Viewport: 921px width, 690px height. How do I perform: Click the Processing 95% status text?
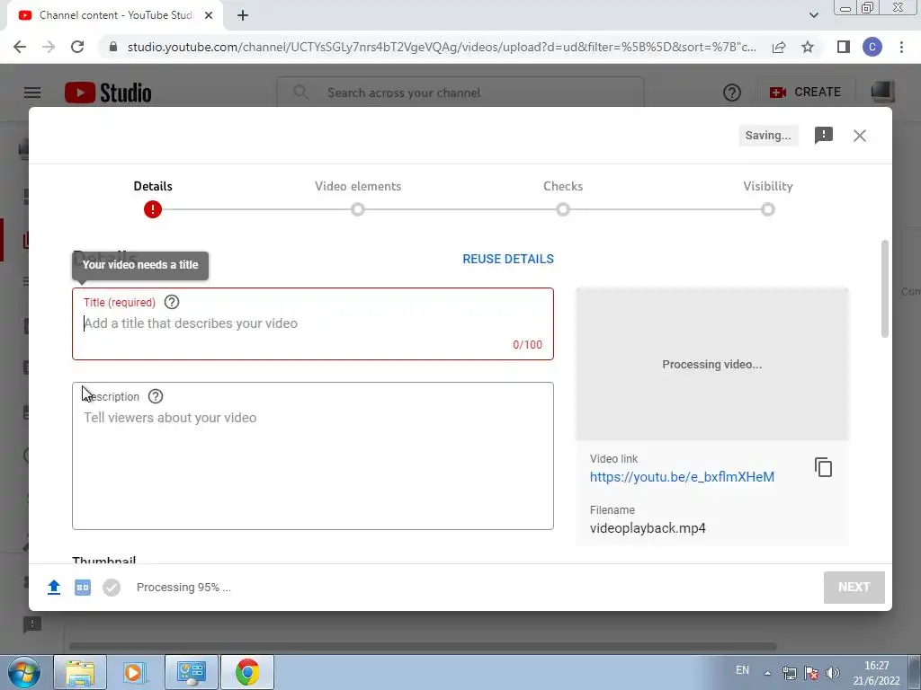[183, 588]
